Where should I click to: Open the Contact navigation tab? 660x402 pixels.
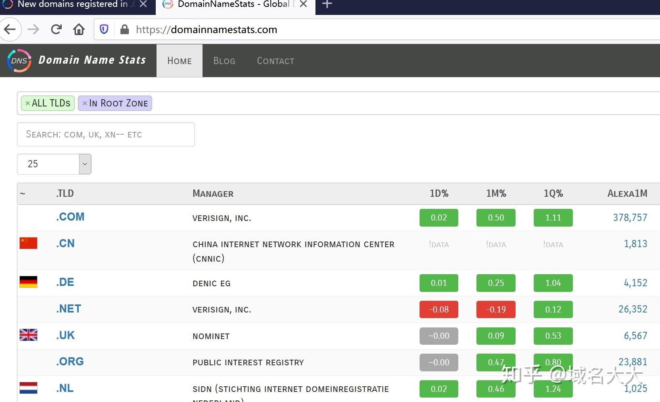pos(276,61)
